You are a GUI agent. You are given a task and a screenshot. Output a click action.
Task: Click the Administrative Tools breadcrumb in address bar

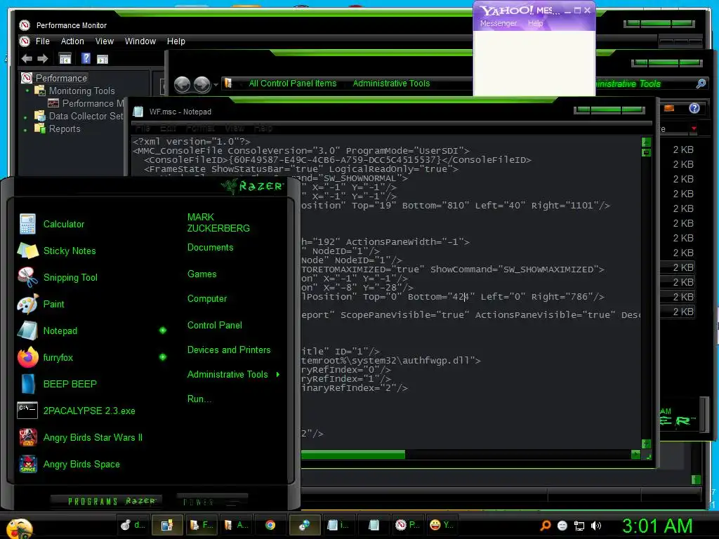pos(391,84)
